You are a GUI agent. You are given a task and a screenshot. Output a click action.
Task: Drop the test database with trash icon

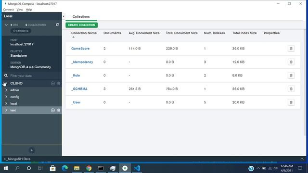[59, 110]
